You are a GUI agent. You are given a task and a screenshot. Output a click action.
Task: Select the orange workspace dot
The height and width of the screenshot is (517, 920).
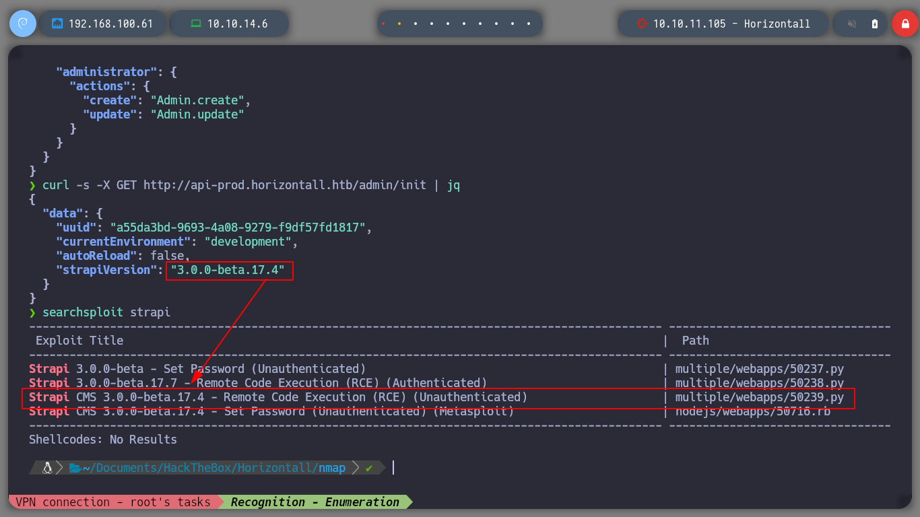point(399,24)
